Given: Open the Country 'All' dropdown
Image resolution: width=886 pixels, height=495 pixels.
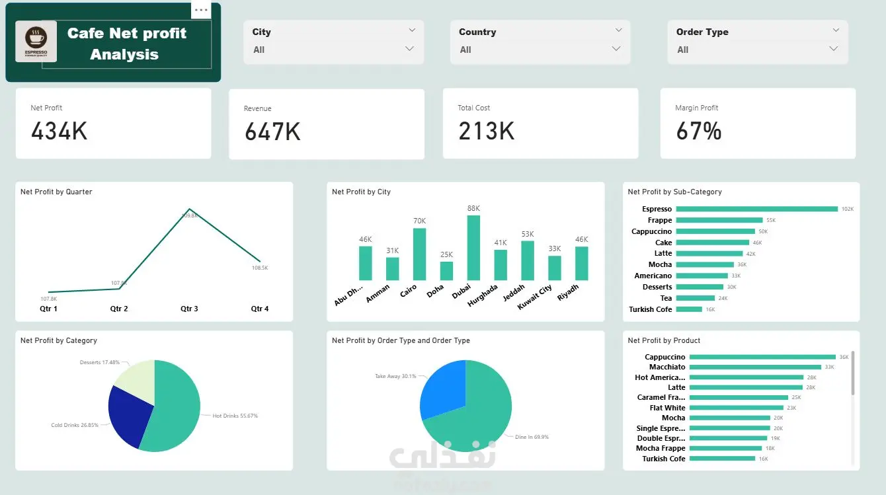Looking at the screenshot, I should click(x=541, y=50).
